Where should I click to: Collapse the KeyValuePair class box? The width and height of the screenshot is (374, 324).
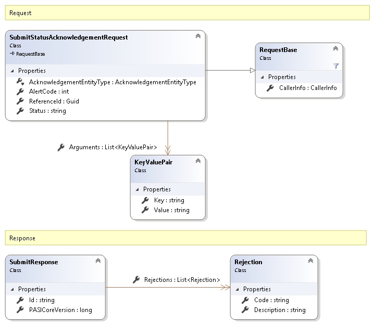(197, 161)
